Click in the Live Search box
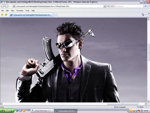150x113 pixels. click(129, 6)
